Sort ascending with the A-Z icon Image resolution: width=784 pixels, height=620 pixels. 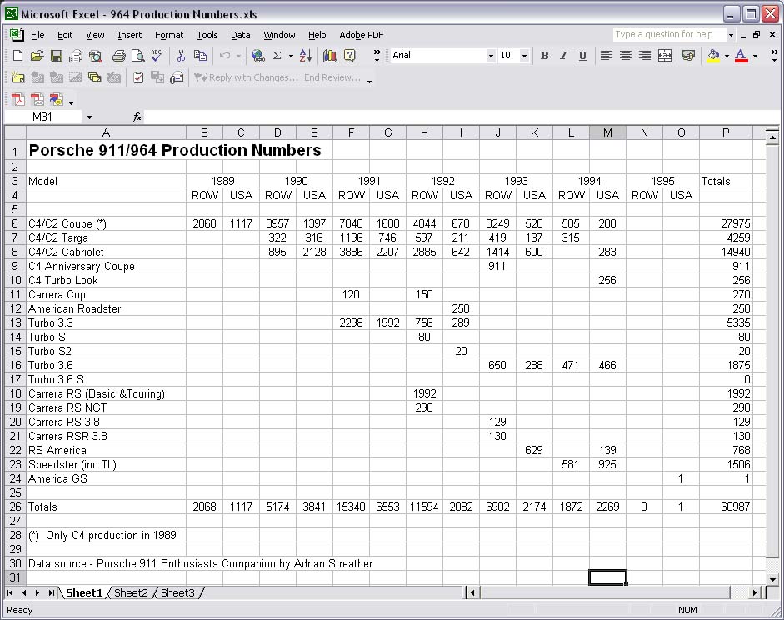[306, 56]
